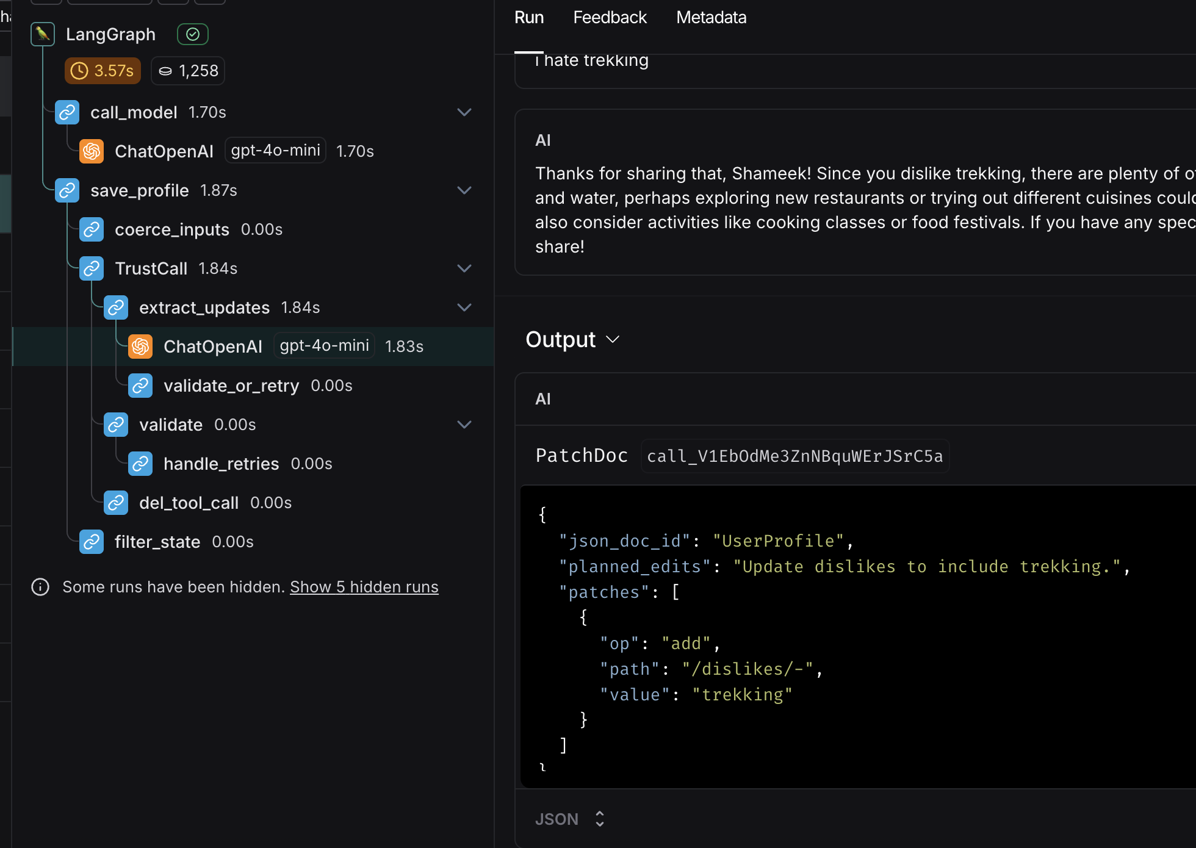
Task: Select the validate_or_retry run
Action: tap(231, 386)
